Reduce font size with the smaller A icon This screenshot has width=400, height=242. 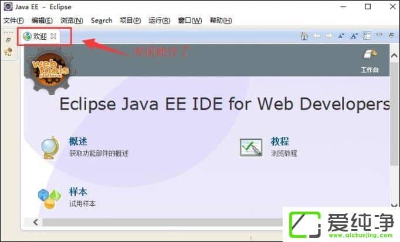[341, 36]
